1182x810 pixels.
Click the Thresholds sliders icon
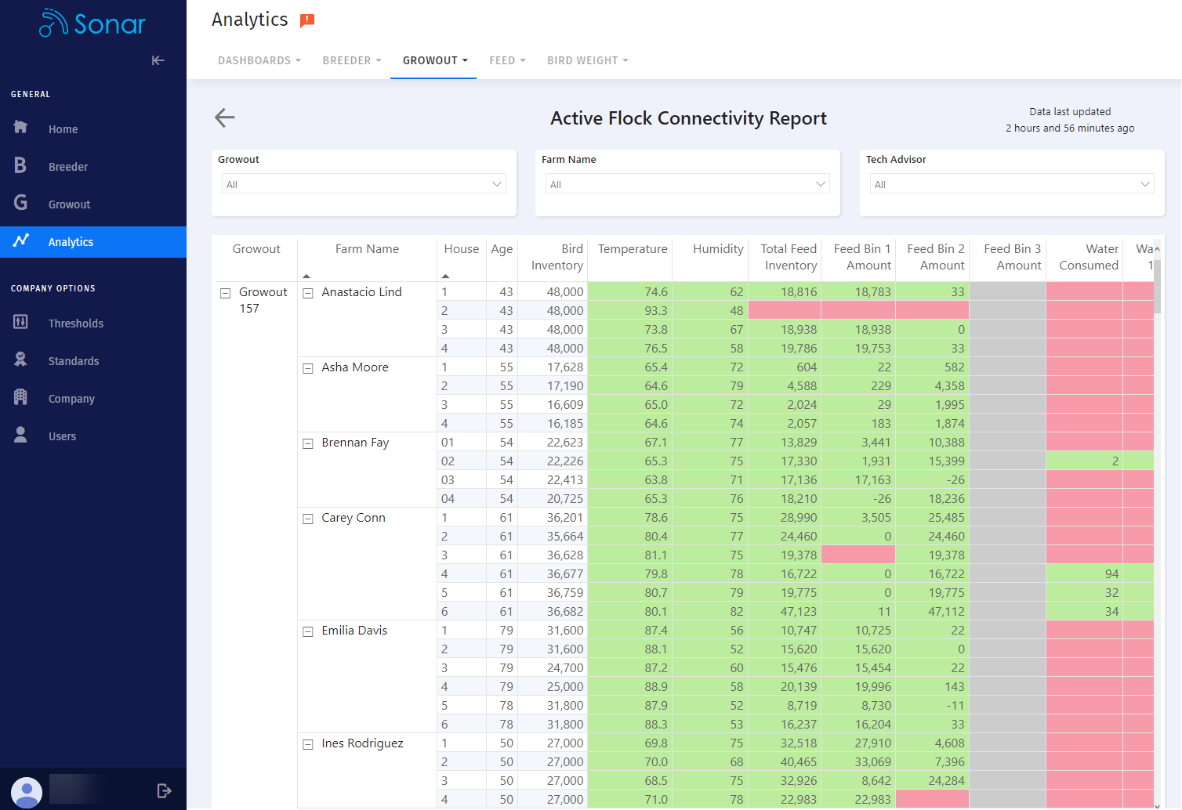pyautogui.click(x=21, y=322)
